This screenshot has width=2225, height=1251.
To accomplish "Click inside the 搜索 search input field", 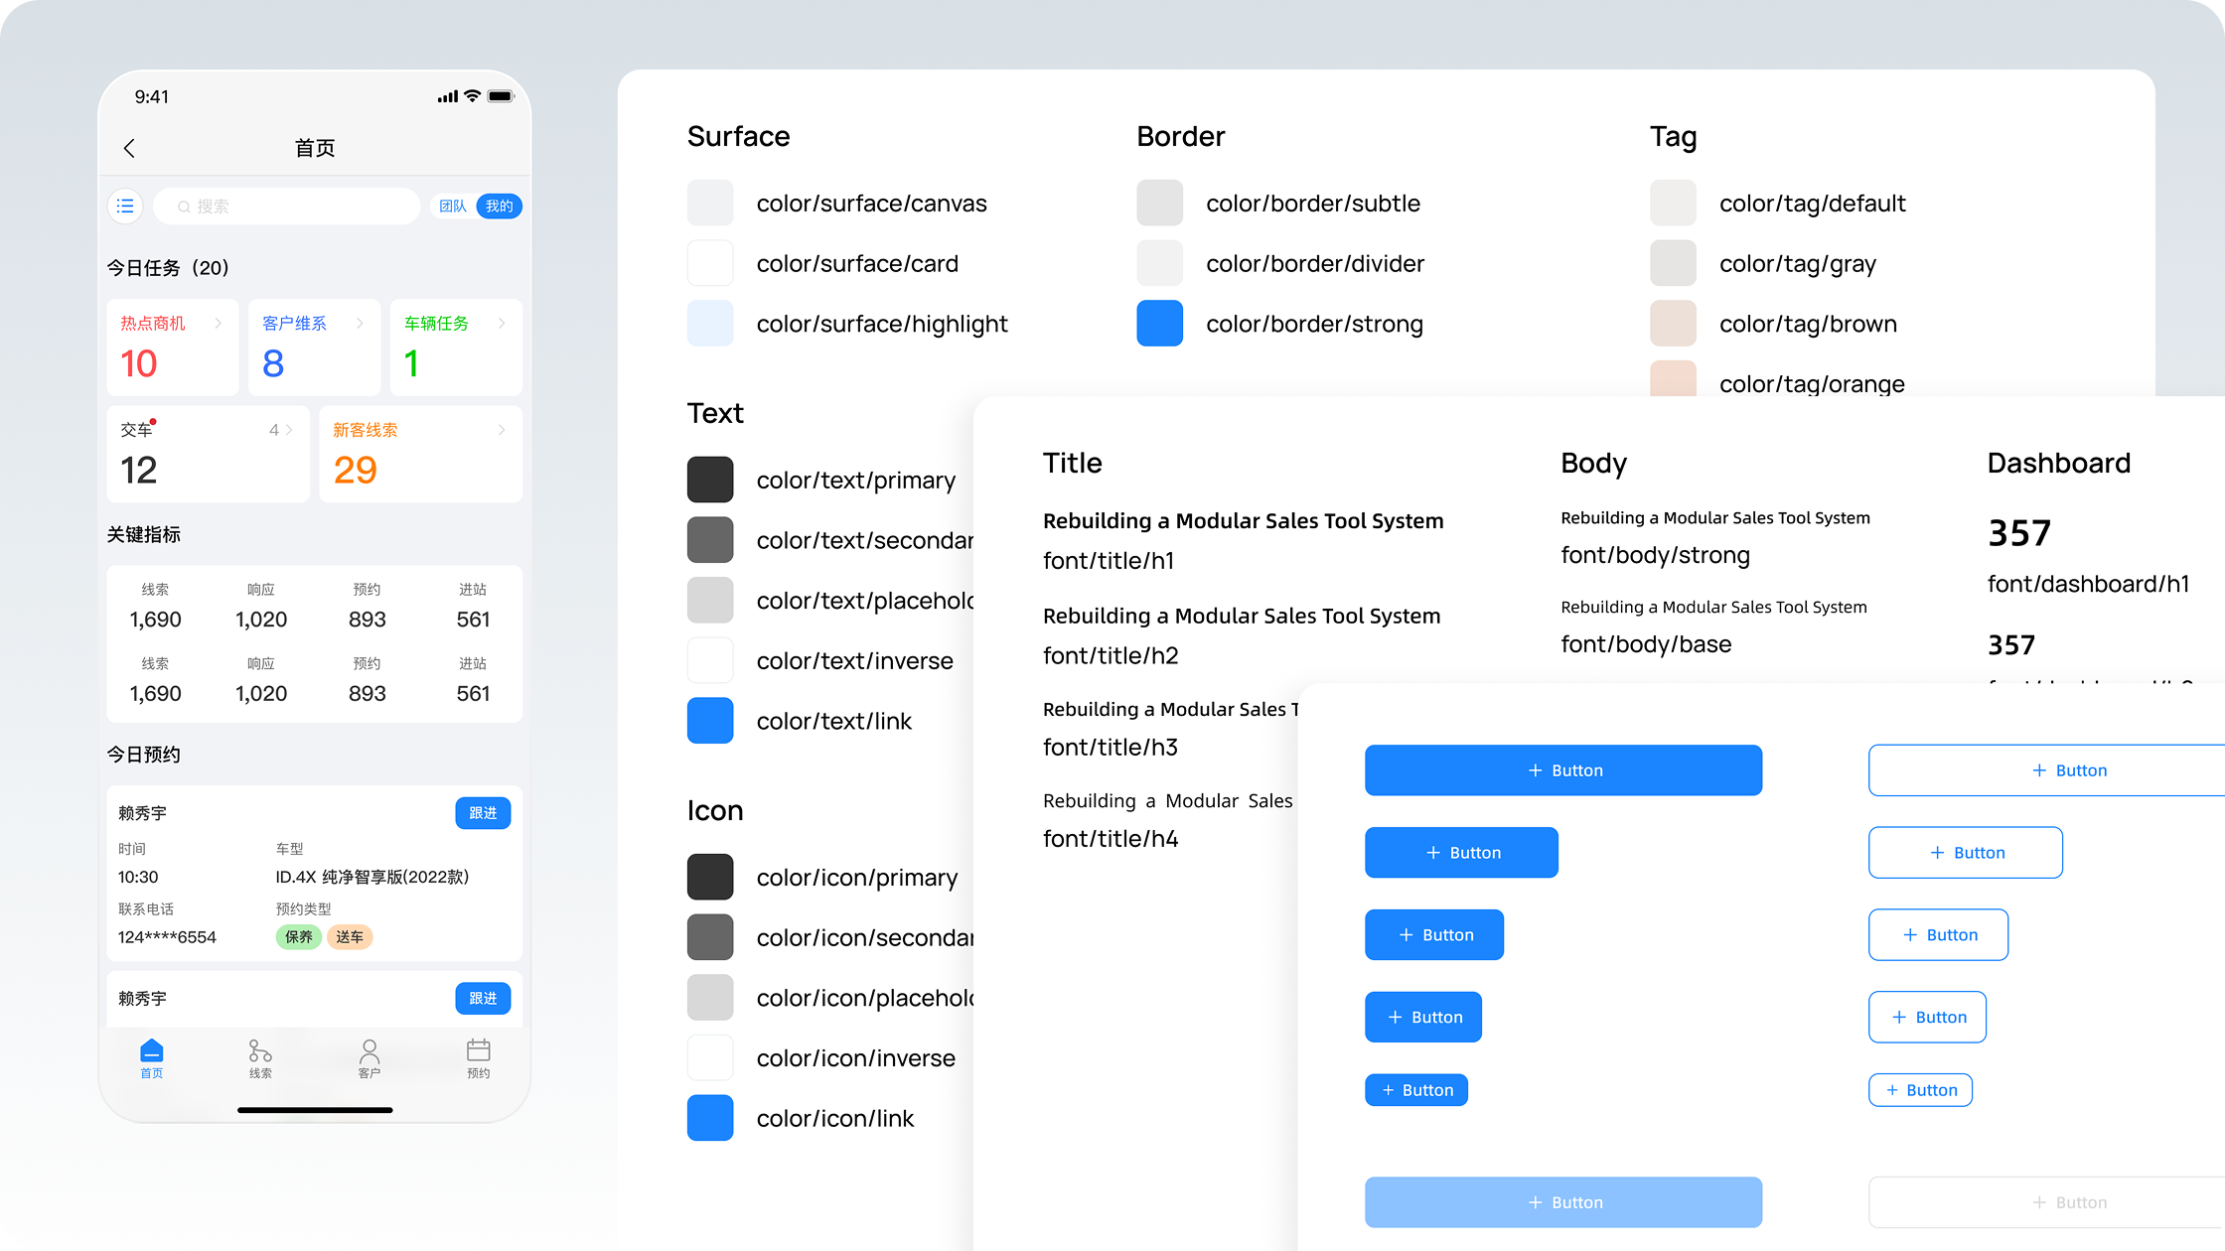I will pos(288,206).
